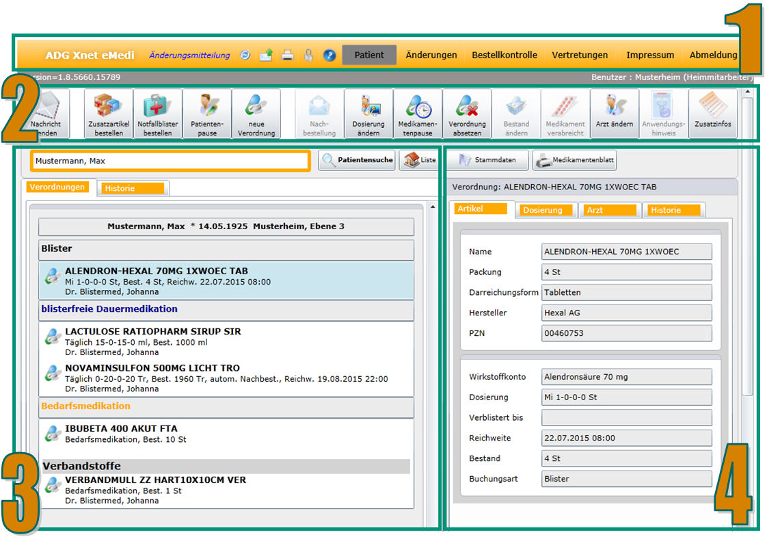The width and height of the screenshot is (767, 537).
Task: Click Verordnung absetzen icon
Action: pyautogui.click(x=467, y=114)
